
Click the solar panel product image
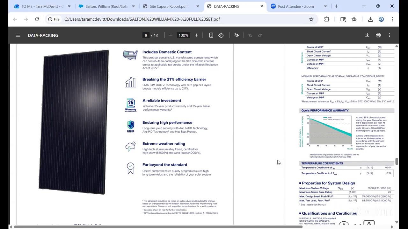74,122
